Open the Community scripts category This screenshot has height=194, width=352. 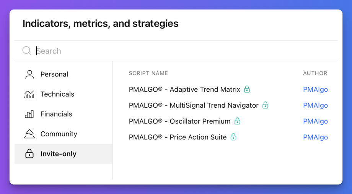pyautogui.click(x=59, y=134)
